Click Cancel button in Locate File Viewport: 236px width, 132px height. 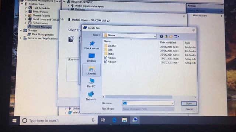[x=189, y=109]
